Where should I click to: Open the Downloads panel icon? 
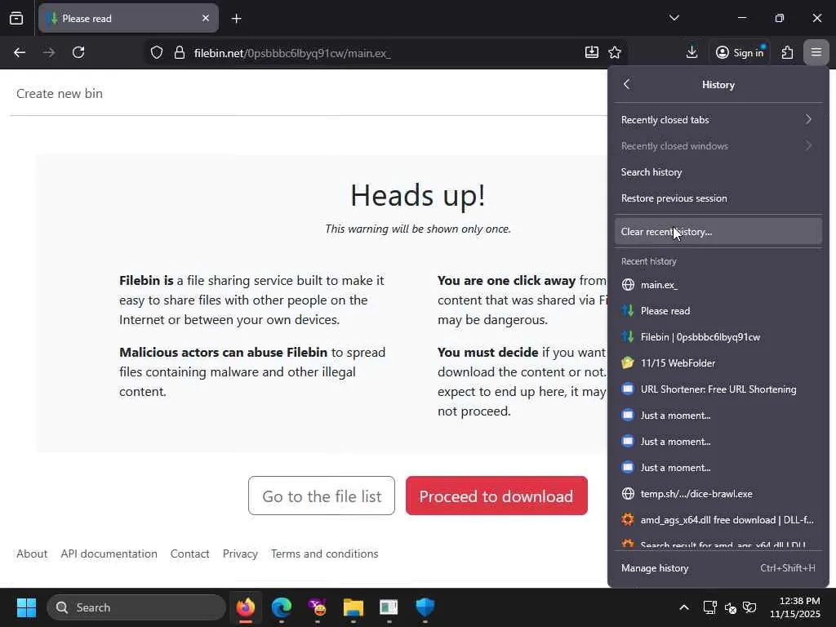[691, 52]
